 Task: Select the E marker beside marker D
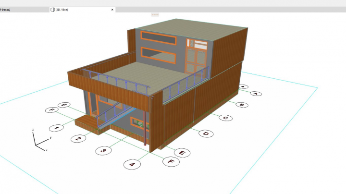pyautogui.click(x=182, y=153)
